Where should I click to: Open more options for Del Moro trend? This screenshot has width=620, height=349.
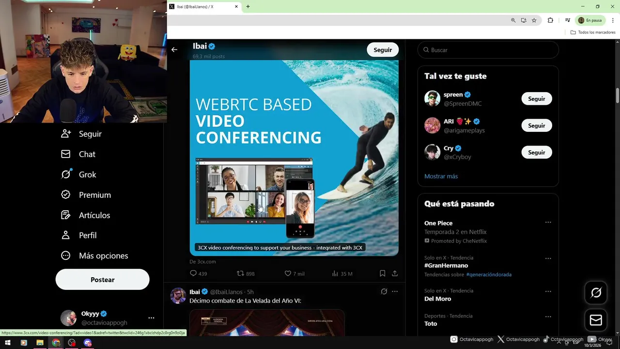pyautogui.click(x=548, y=291)
